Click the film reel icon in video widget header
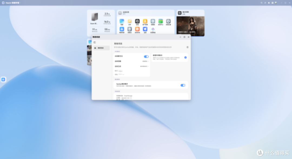 pos(180,13)
